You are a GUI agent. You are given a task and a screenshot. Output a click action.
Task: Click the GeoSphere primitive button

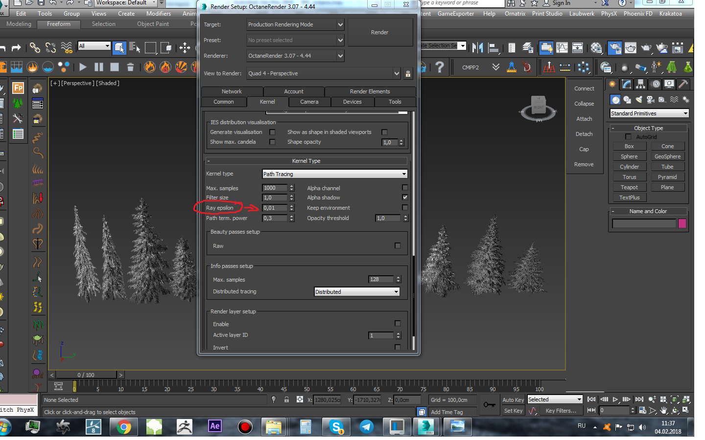point(667,156)
